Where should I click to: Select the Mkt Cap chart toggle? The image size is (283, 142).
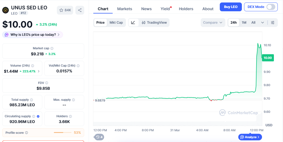(116, 23)
